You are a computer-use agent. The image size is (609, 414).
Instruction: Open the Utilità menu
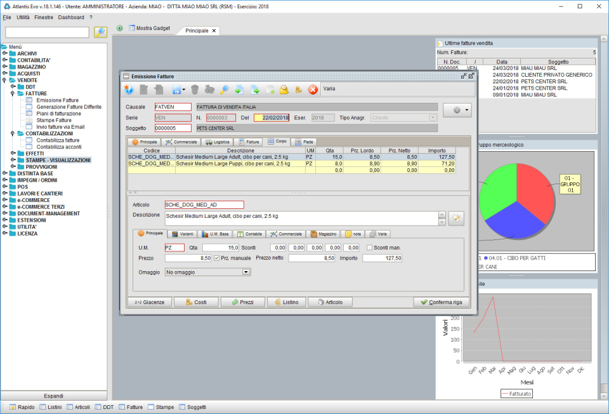(23, 17)
